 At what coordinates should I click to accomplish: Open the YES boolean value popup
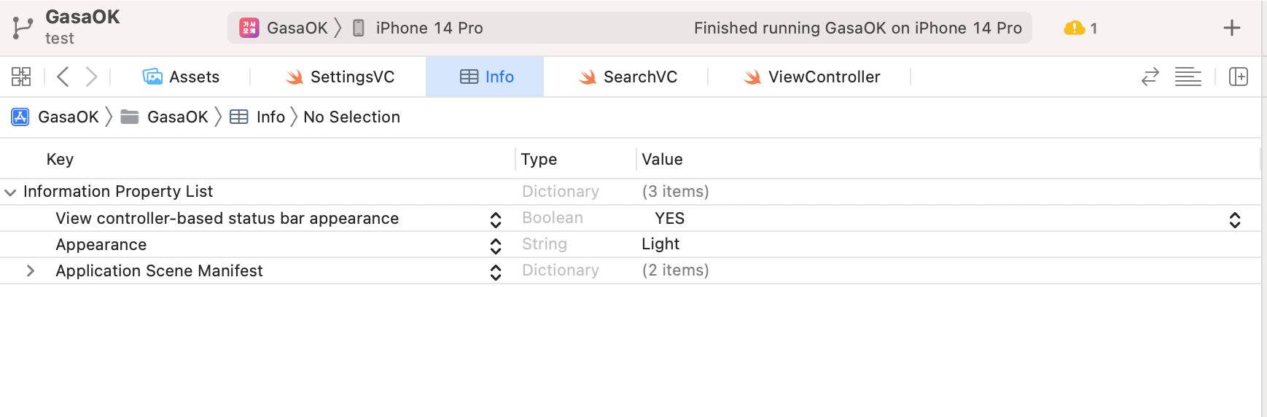pyautogui.click(x=1234, y=219)
